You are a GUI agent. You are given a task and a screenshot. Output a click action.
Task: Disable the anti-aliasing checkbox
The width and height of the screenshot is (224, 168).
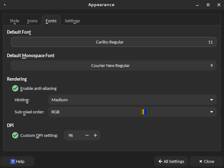[15, 88]
